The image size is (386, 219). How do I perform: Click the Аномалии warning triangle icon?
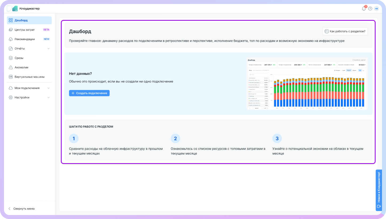[x=11, y=68]
